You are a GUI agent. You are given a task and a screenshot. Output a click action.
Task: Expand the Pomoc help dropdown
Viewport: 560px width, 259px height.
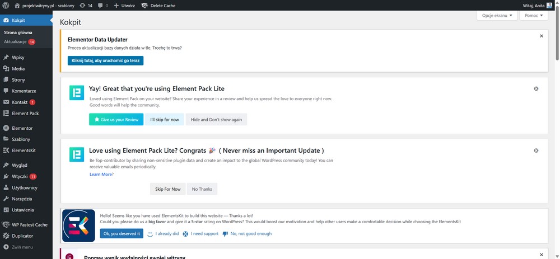click(534, 15)
